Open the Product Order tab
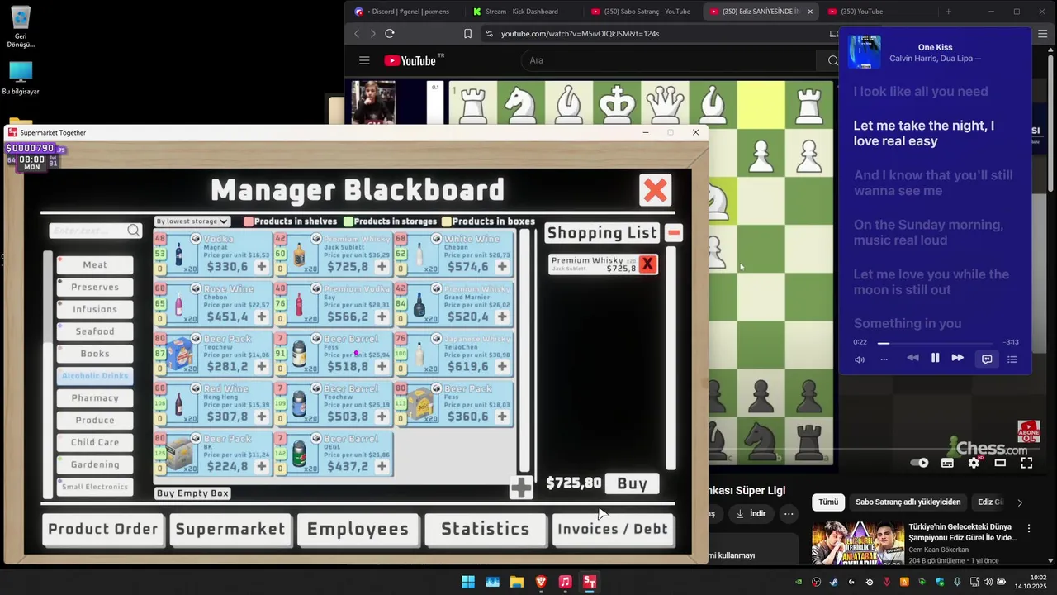This screenshot has width=1057, height=595. click(102, 530)
